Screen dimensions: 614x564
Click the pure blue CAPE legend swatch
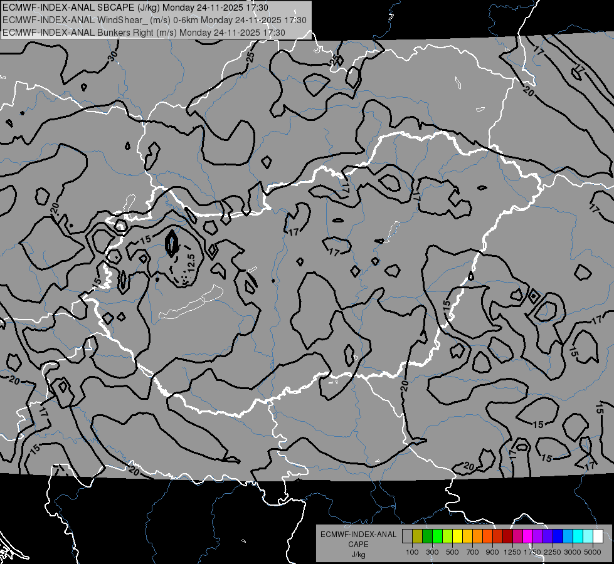point(558,536)
